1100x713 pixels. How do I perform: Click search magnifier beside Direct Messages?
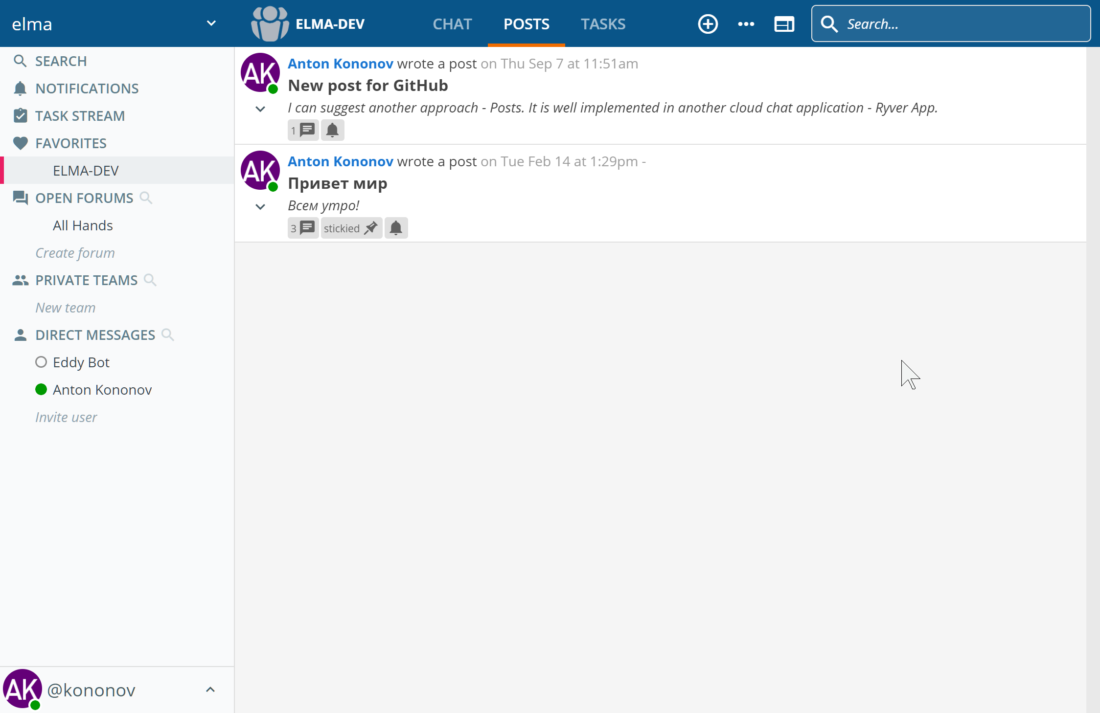coord(168,334)
